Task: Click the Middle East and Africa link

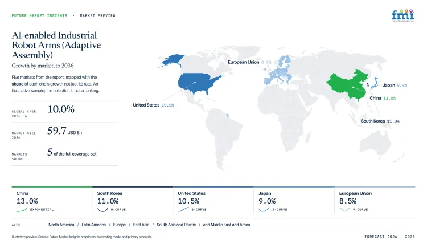Action: point(227,225)
